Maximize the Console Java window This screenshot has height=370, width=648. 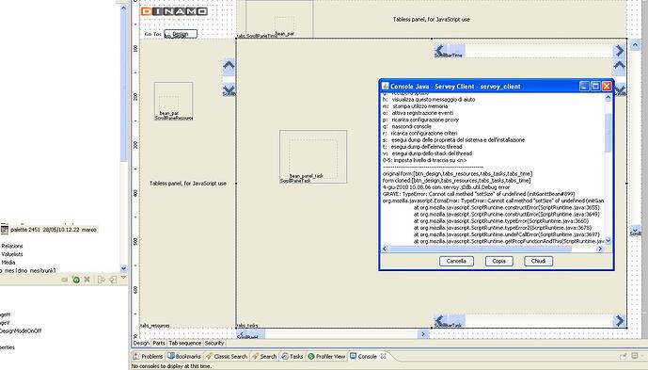595,86
